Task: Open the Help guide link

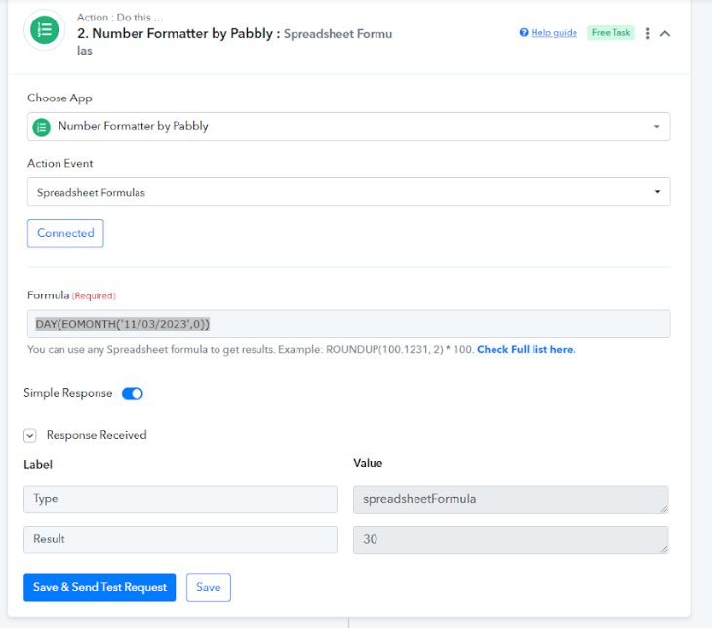Action: point(554,33)
